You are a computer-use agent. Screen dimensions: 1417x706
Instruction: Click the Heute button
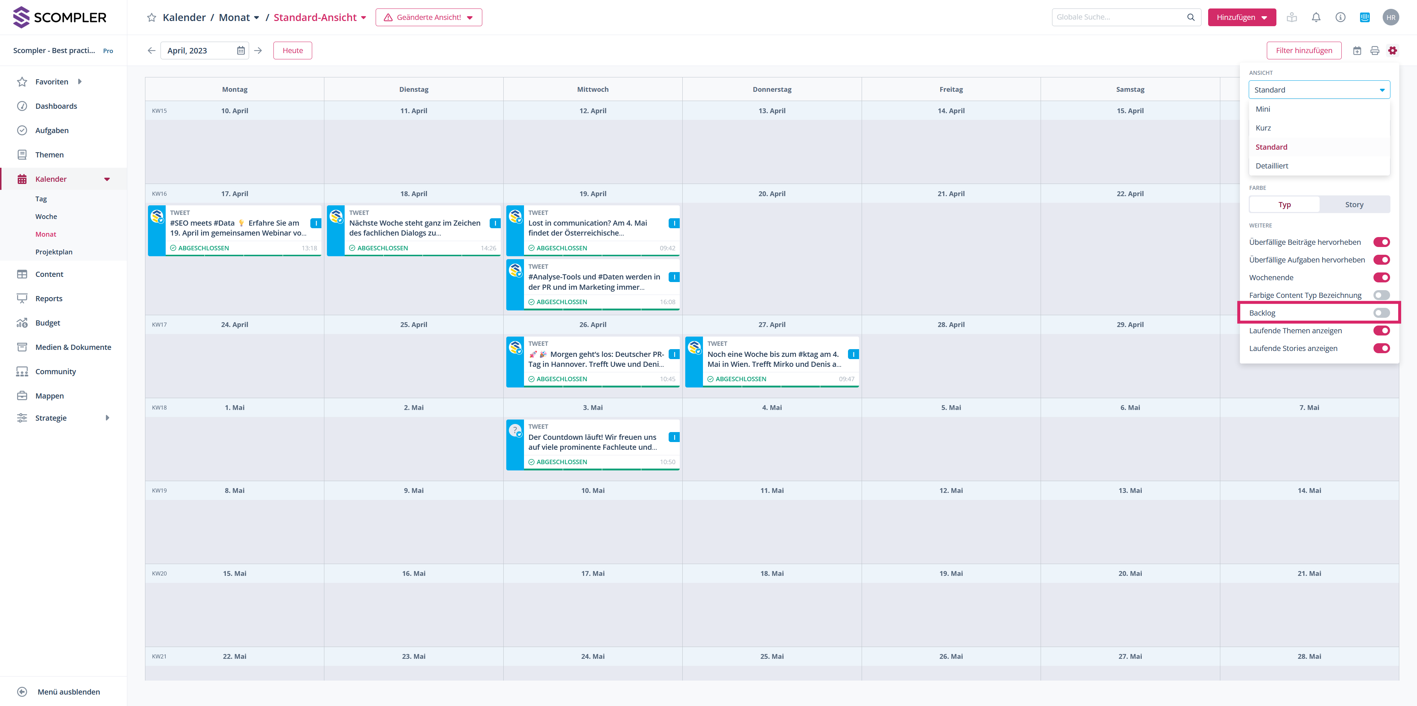(x=293, y=51)
